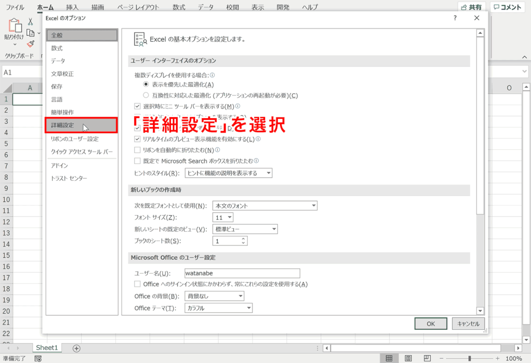
Task: Toggle enable Live Preview checkbox
Action: [x=137, y=139]
